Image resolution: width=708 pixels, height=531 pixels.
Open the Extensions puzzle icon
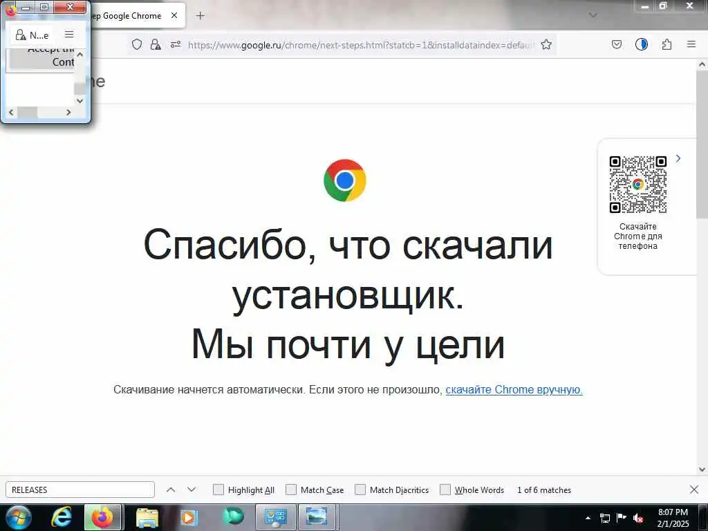click(x=667, y=44)
